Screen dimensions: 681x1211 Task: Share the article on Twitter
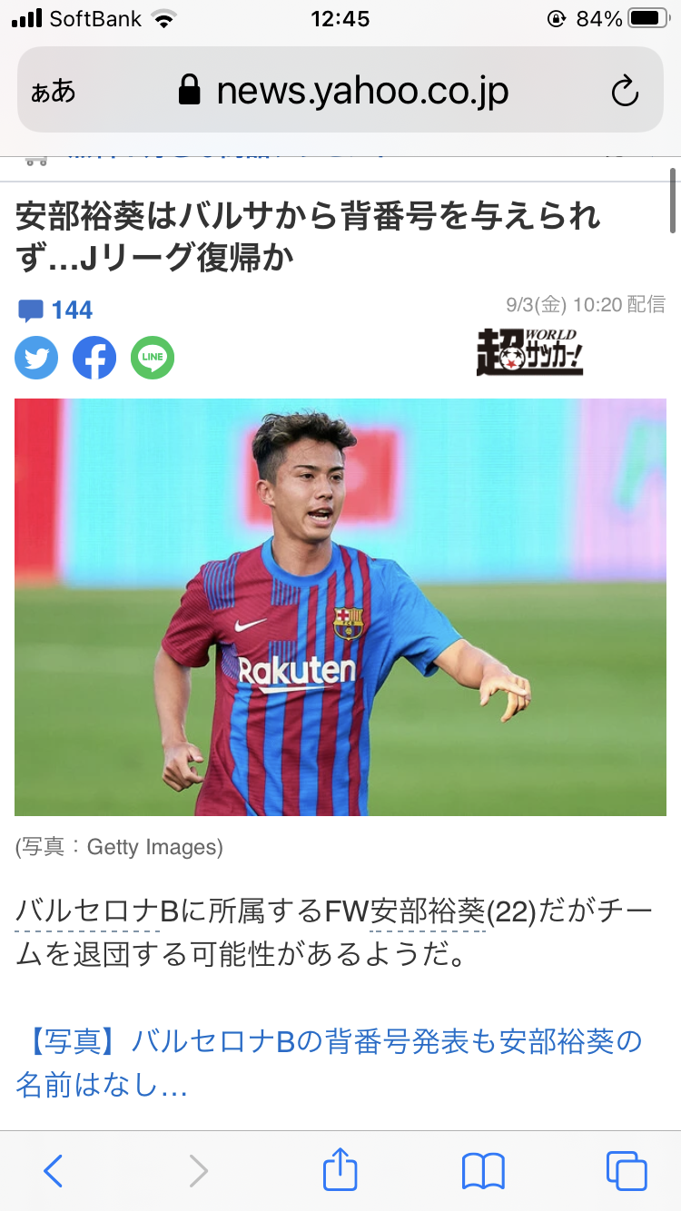(x=36, y=358)
